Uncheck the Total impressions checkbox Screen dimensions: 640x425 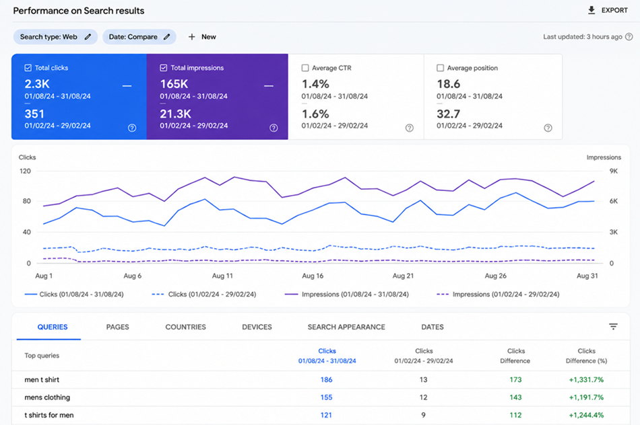pos(163,68)
